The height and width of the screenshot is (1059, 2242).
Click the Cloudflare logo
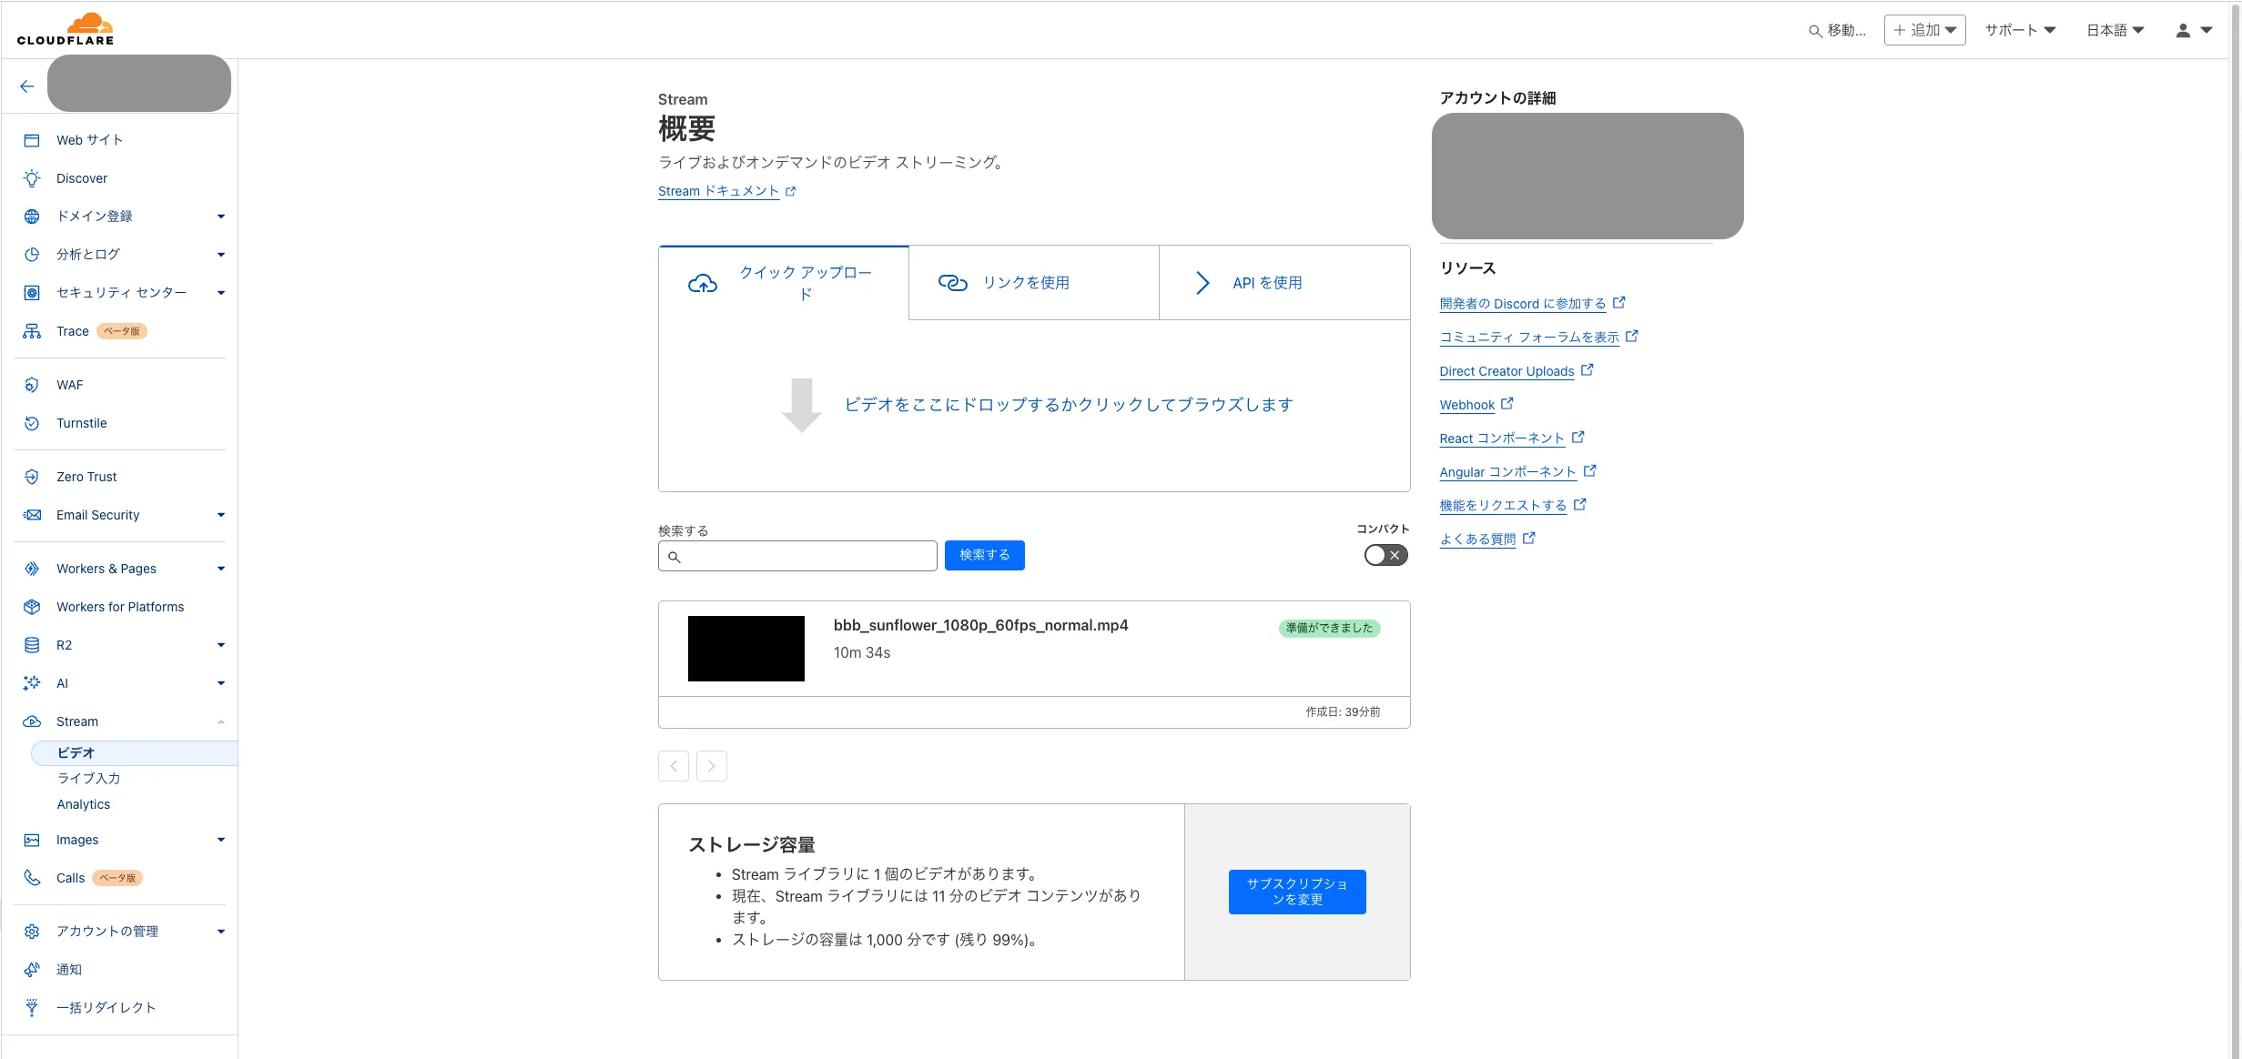(x=66, y=27)
